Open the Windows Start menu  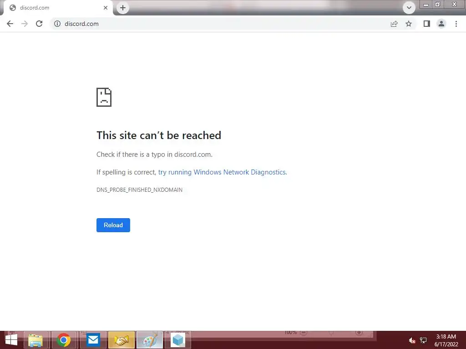click(11, 340)
